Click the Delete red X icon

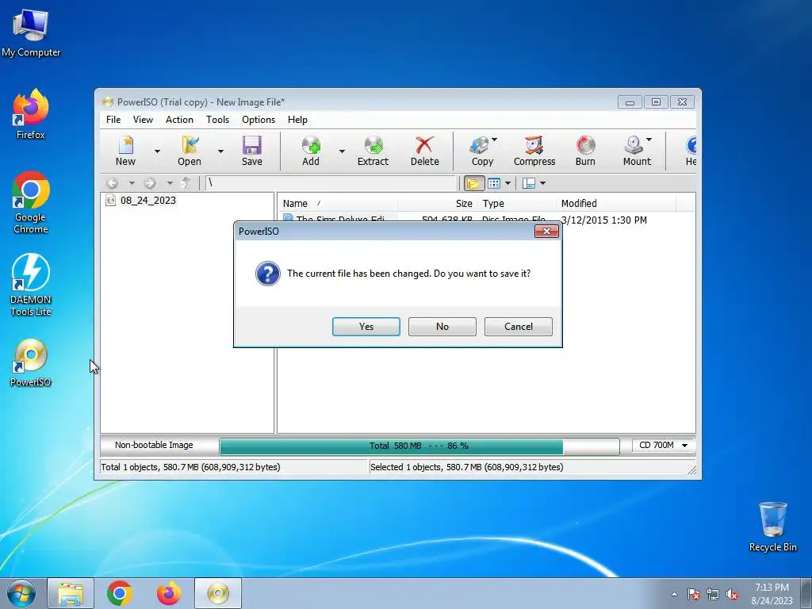pyautogui.click(x=425, y=146)
